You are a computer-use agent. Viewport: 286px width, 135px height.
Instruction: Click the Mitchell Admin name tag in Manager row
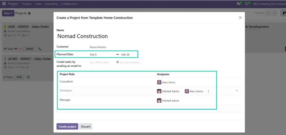171,101
